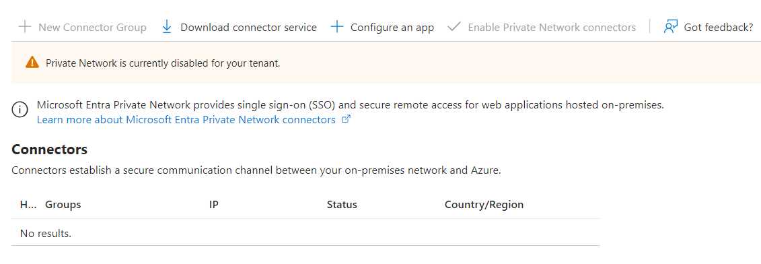Sort by the Groups column header
Viewport: 761px width, 264px height.
(63, 205)
